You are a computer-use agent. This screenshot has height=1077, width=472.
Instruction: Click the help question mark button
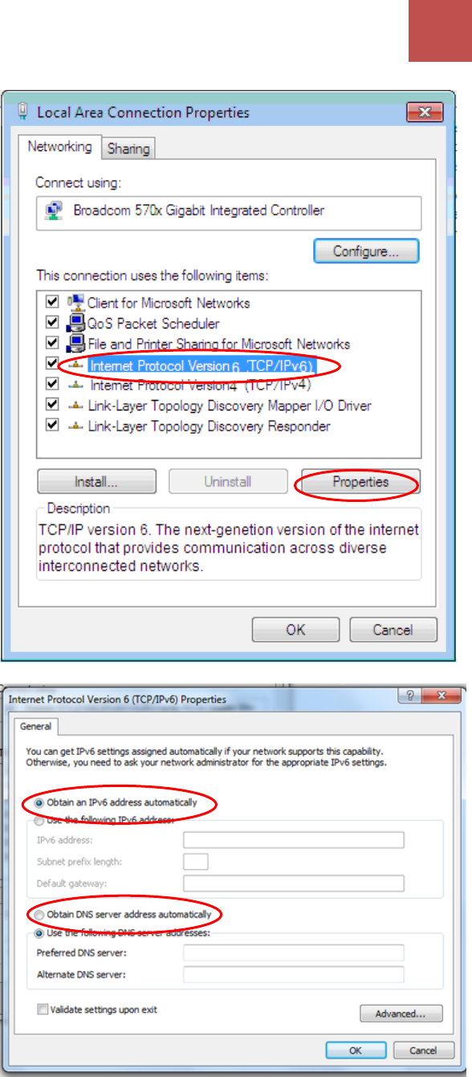411,698
